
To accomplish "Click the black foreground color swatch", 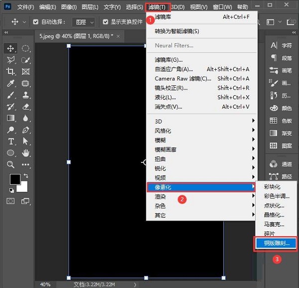I will [x=14, y=179].
